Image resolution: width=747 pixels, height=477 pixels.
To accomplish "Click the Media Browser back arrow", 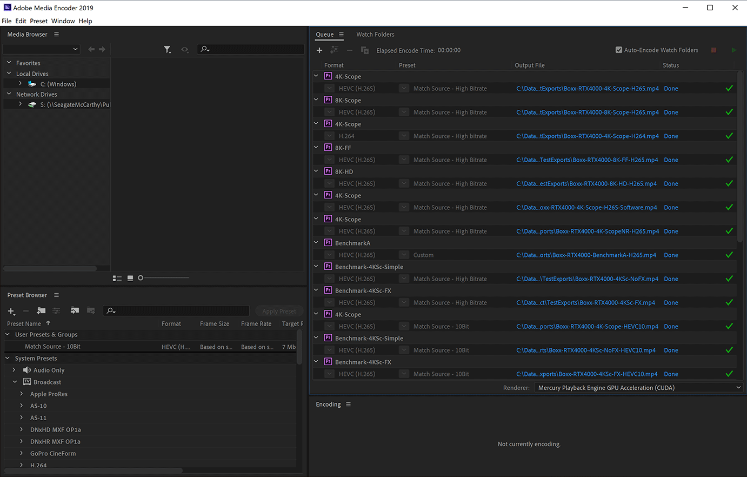I will tap(91, 49).
